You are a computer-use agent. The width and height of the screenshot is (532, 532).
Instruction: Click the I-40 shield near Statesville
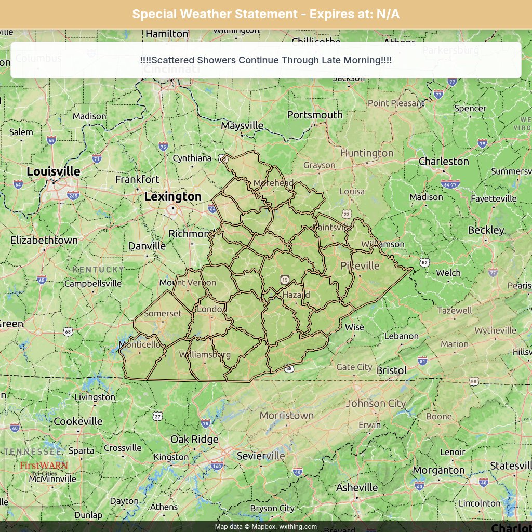[x=484, y=482]
